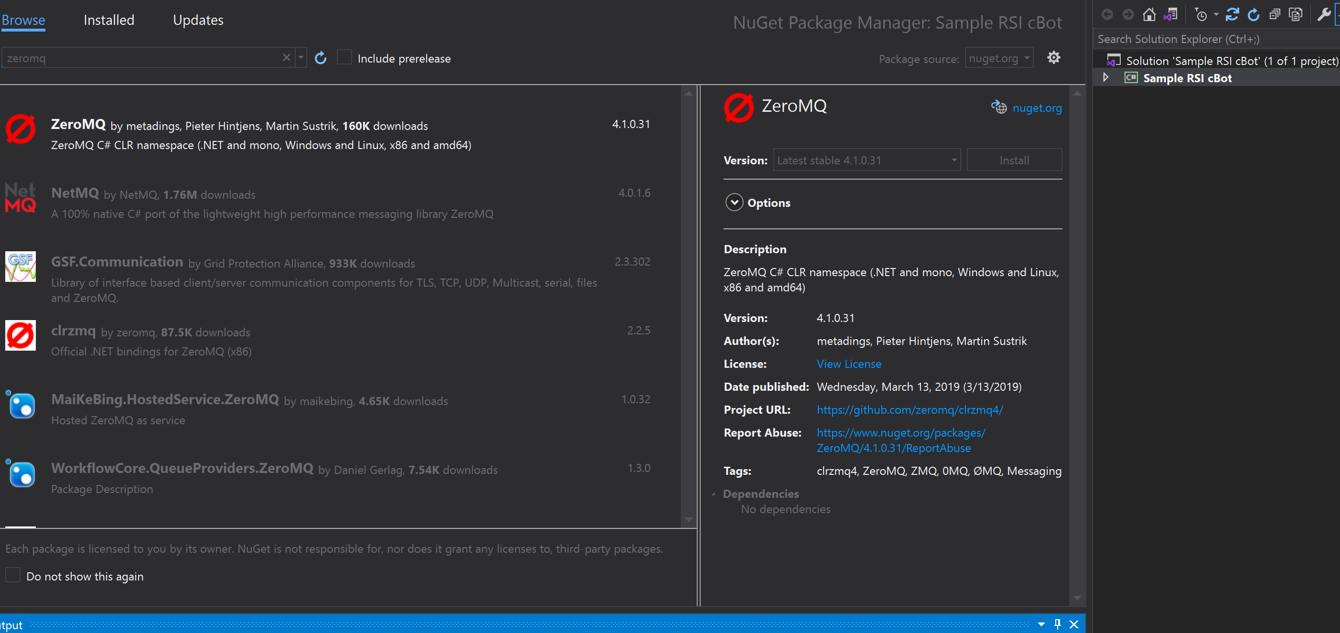Image resolution: width=1340 pixels, height=633 pixels.
Task: Click the Solution 'Sample RSI cBot' icon
Action: [x=1114, y=60]
